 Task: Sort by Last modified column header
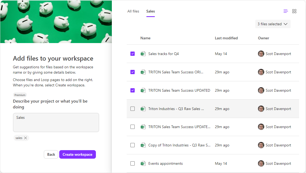click(x=226, y=38)
